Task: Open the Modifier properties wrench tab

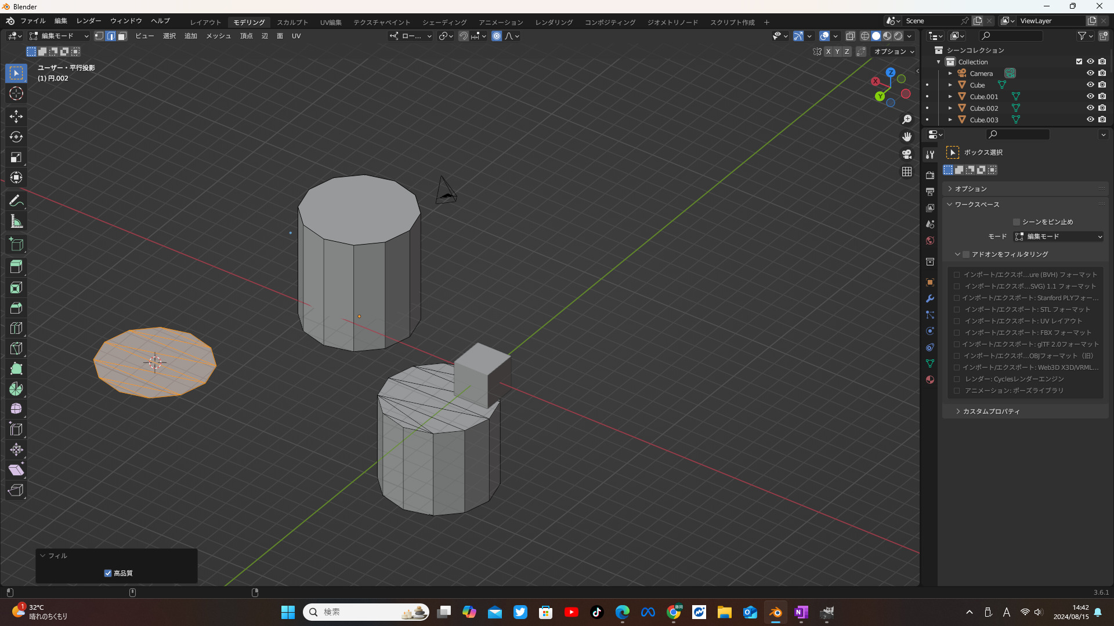Action: pyautogui.click(x=930, y=299)
